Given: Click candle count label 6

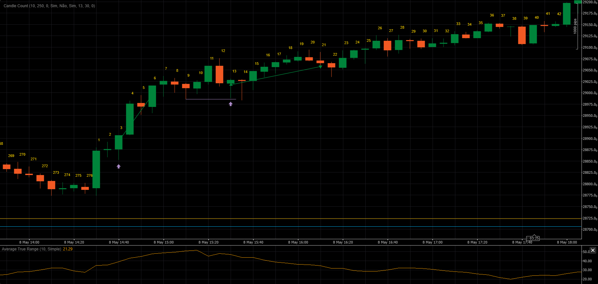Looking at the screenshot, I should [x=155, y=78].
